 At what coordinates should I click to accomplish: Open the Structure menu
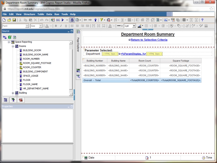[29, 14]
